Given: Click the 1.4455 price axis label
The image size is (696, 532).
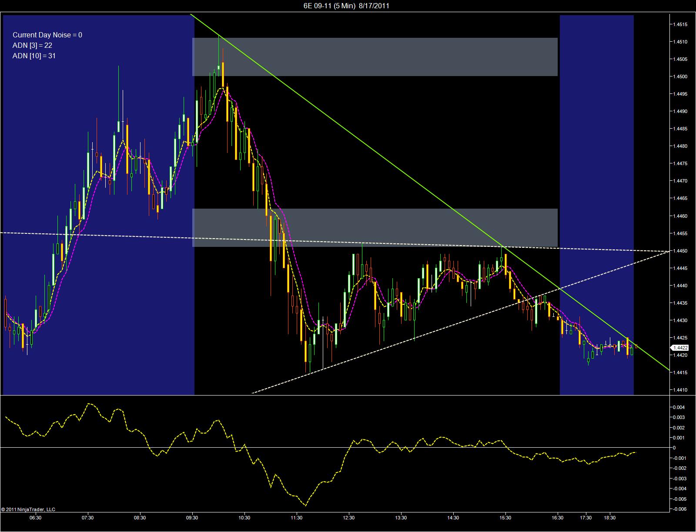Looking at the screenshot, I should click(680, 233).
